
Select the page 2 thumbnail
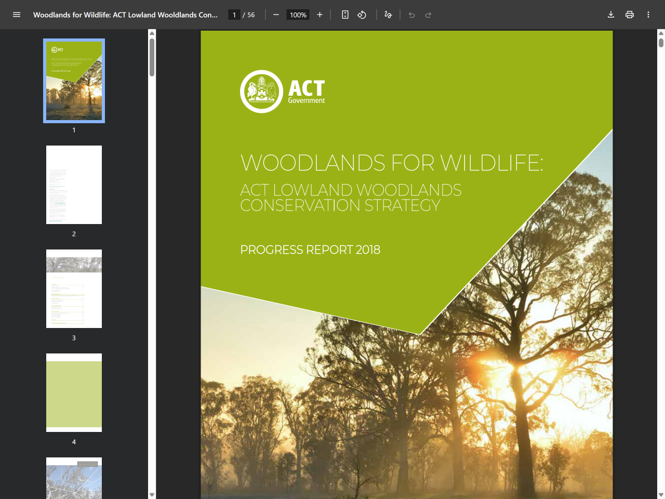click(x=74, y=185)
